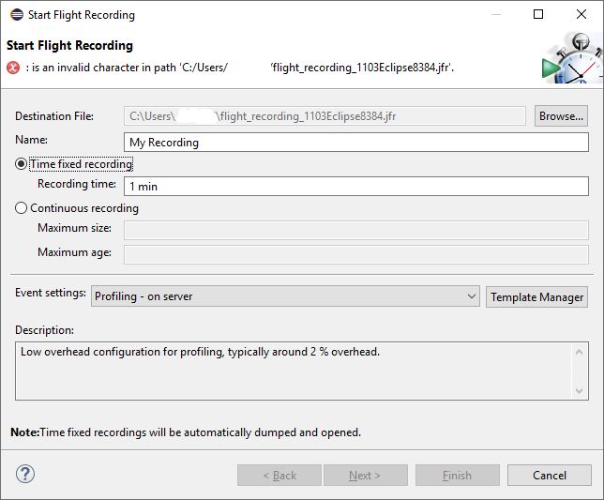Open the Template Manager
Viewport: 604px width, 500px height.
pos(537,296)
